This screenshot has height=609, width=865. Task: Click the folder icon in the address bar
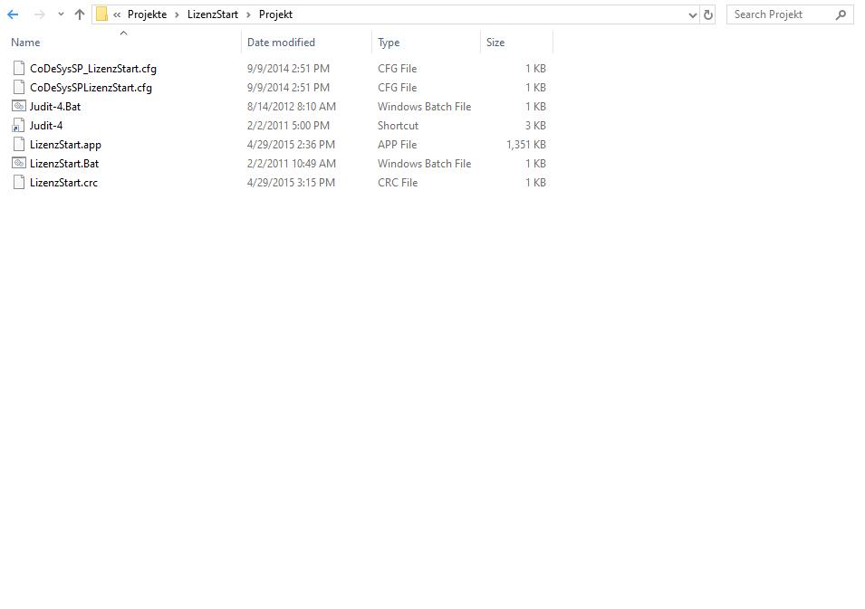(101, 14)
